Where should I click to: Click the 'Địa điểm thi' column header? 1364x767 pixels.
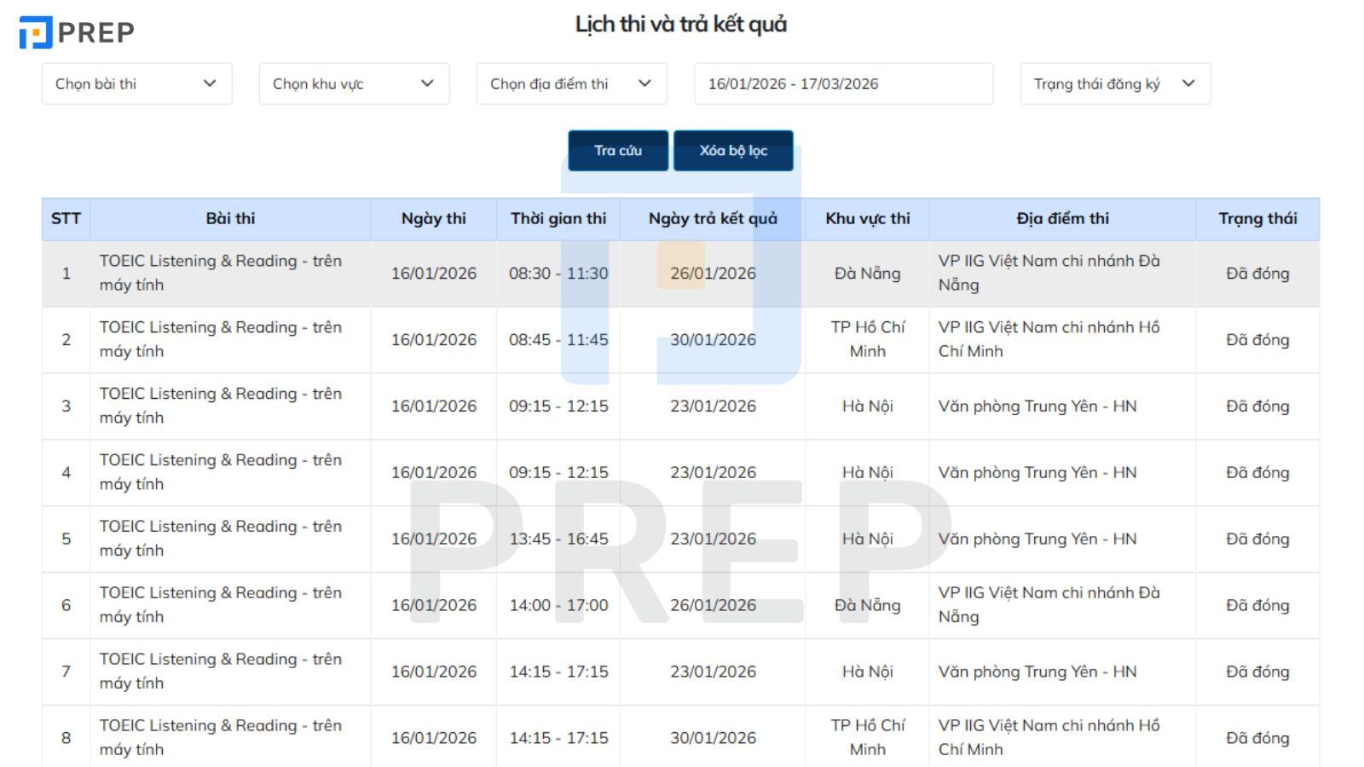1062,219
